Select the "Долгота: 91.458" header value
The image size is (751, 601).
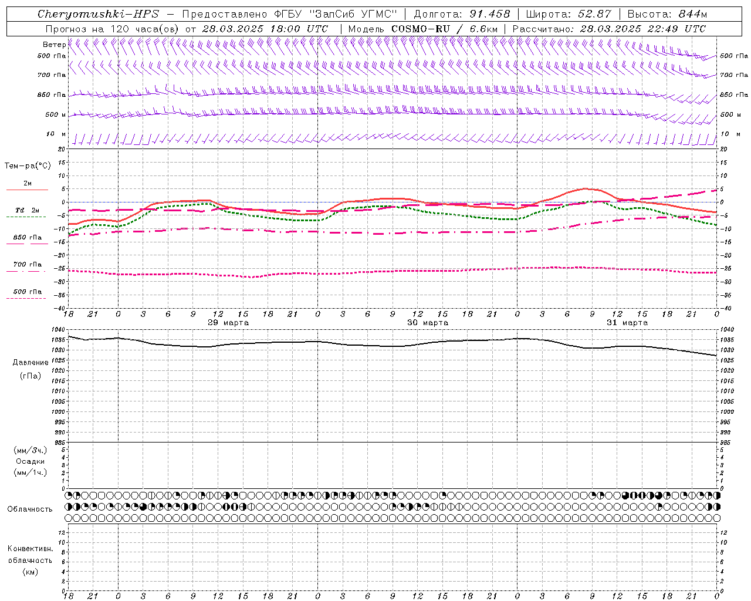(462, 14)
